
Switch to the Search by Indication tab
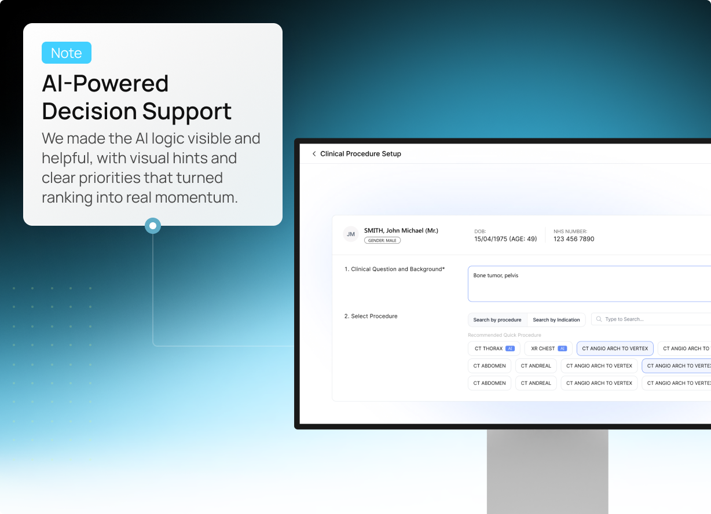[x=556, y=320]
